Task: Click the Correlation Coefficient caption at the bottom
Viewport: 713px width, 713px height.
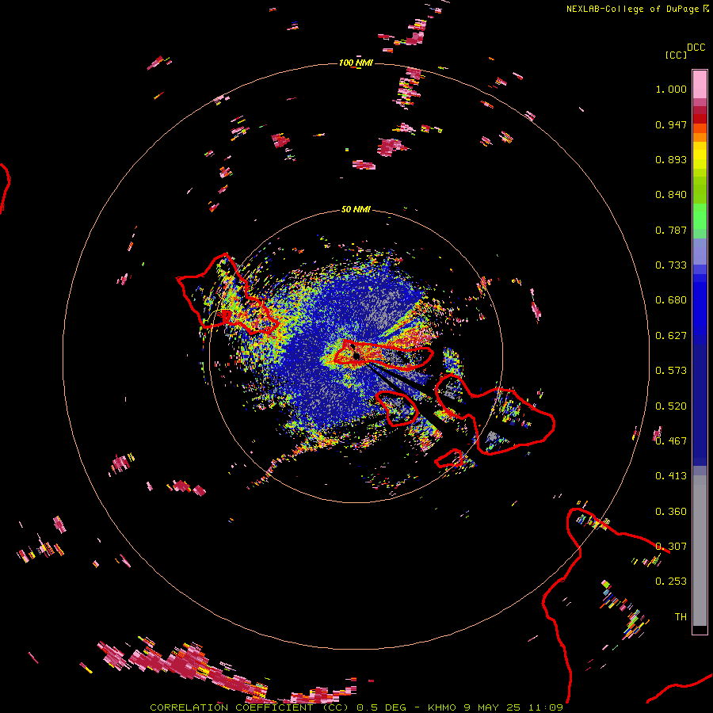Action: (x=356, y=707)
